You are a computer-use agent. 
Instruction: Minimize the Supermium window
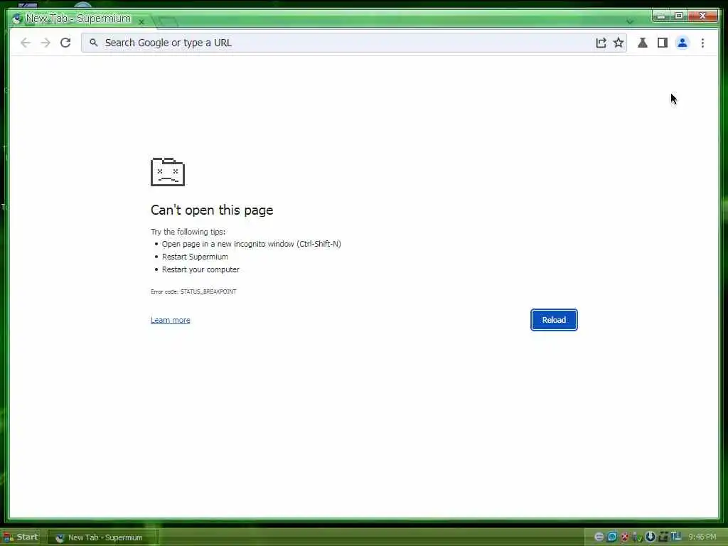pyautogui.click(x=661, y=16)
